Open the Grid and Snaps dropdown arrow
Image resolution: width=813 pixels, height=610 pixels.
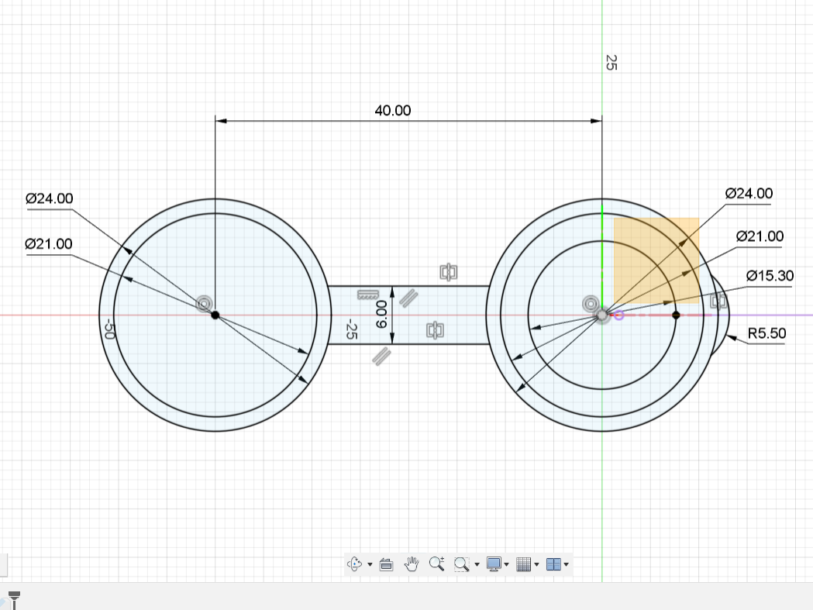click(x=536, y=565)
